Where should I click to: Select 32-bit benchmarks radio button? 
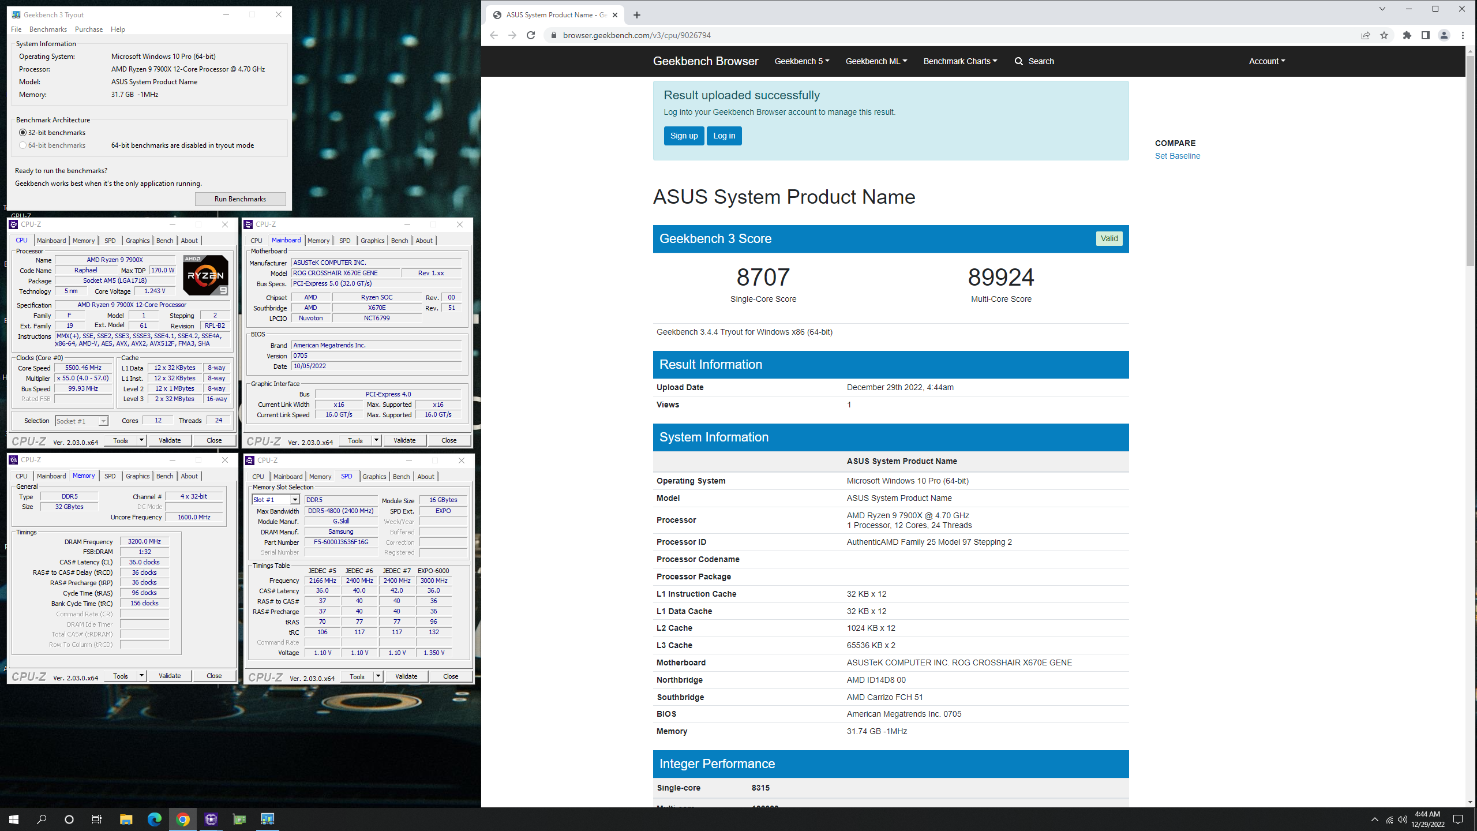23,133
